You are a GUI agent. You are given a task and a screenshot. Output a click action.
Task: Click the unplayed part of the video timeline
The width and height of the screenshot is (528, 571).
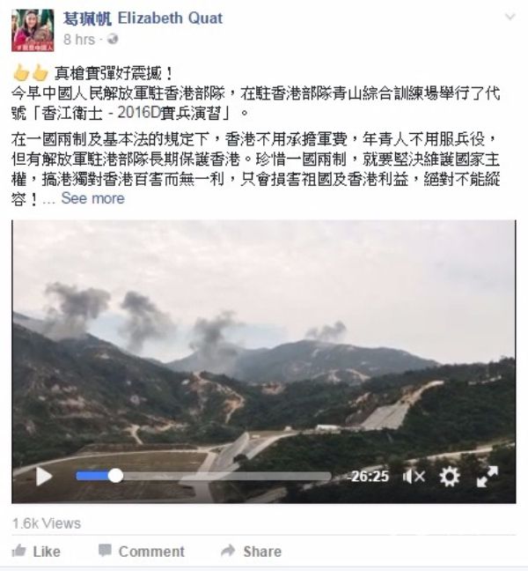click(226, 477)
